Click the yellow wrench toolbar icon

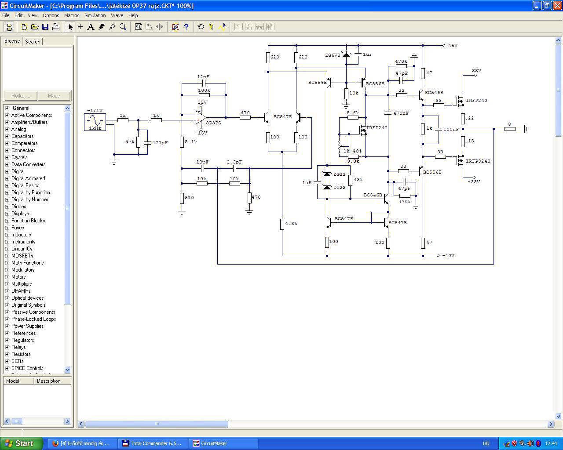tap(212, 27)
